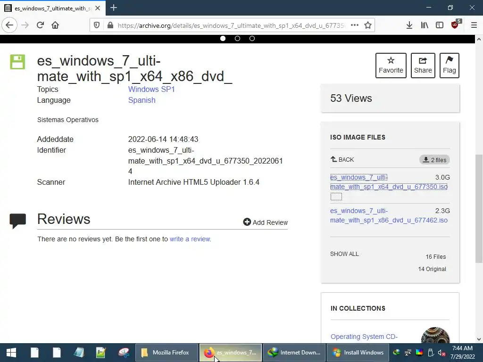Select the first carousel dot
The width and height of the screenshot is (483, 362).
click(223, 39)
